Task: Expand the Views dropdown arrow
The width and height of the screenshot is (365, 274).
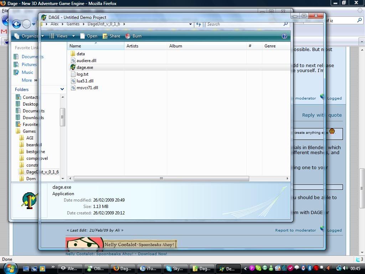Action: (x=73, y=36)
